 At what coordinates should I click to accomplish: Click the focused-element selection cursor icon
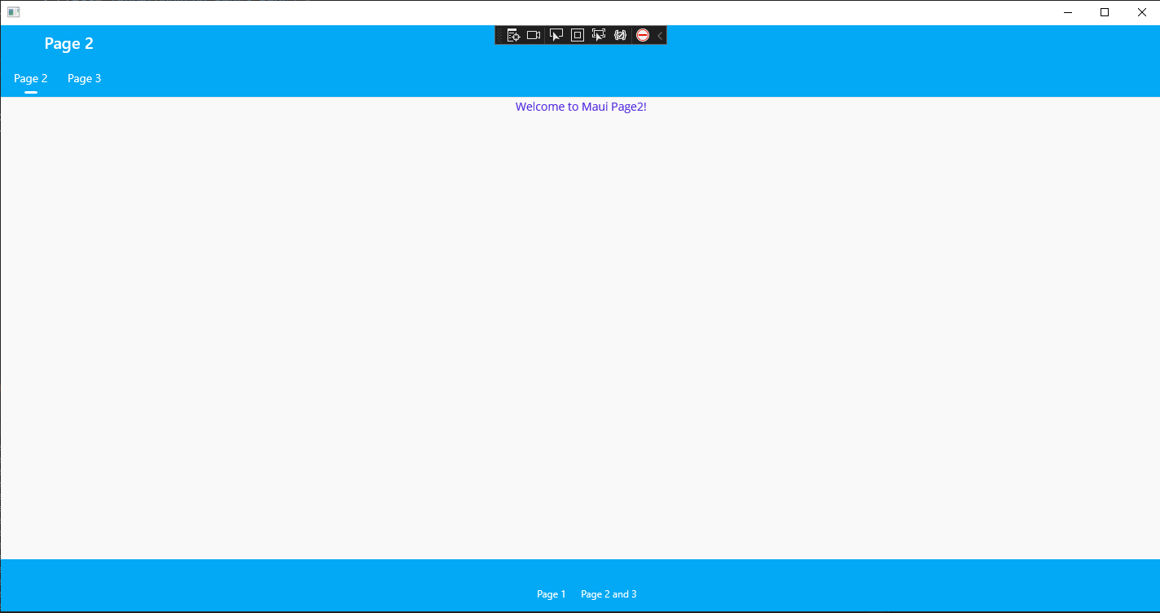point(599,35)
